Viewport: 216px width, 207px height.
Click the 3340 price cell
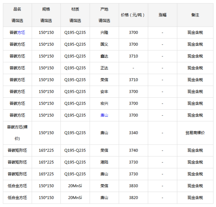(133, 133)
